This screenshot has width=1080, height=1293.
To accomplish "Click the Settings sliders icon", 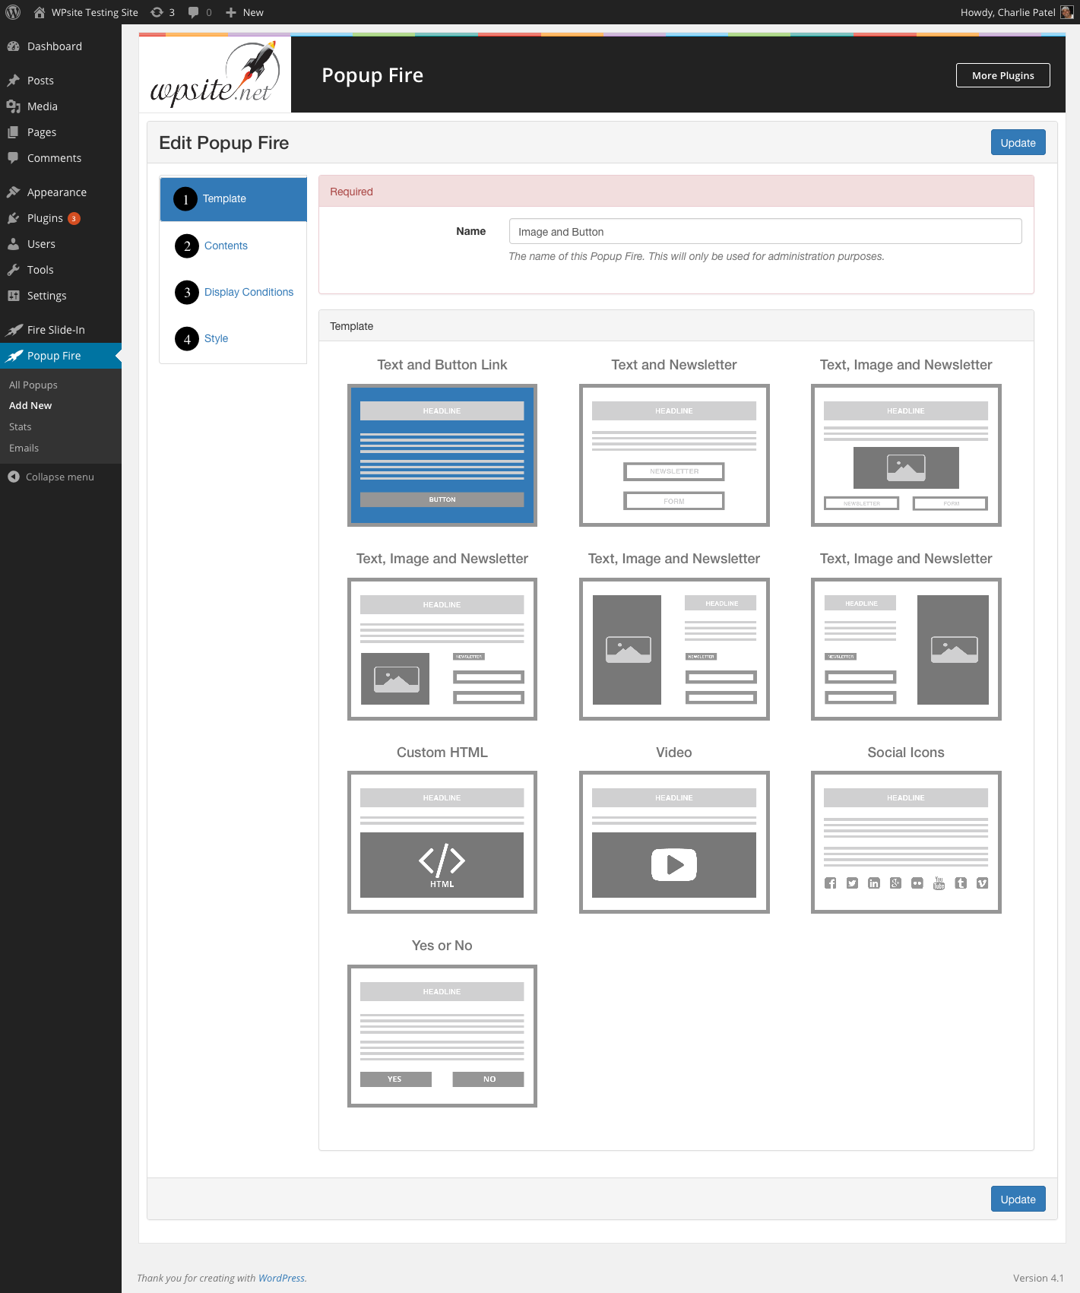I will (x=13, y=296).
